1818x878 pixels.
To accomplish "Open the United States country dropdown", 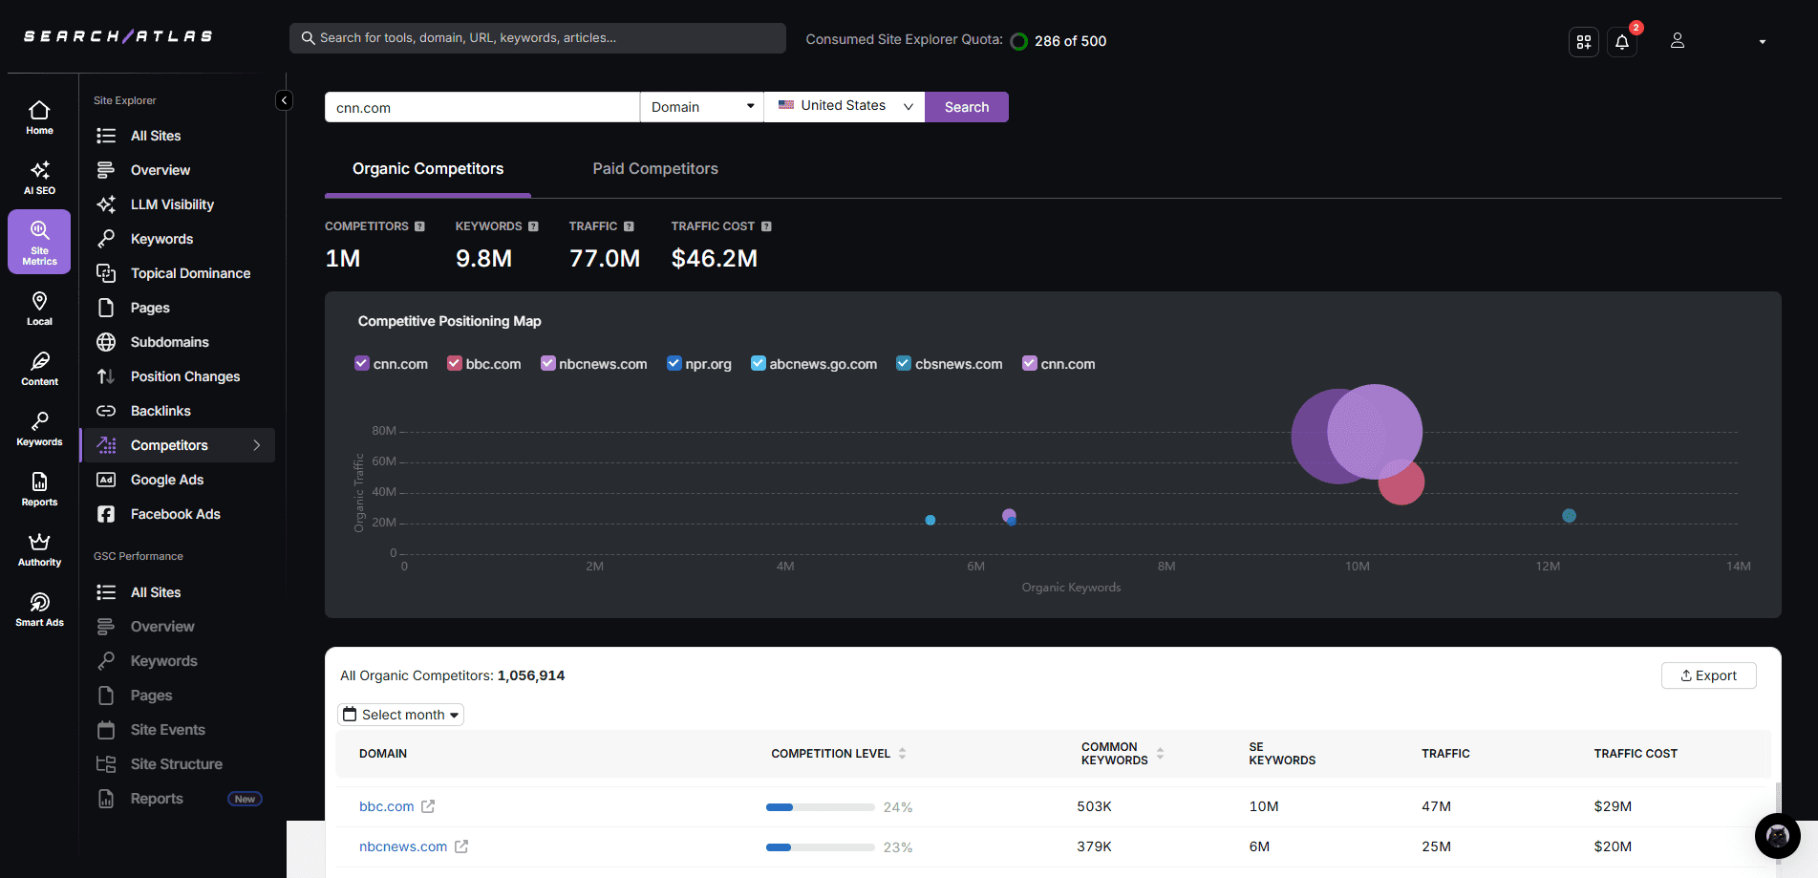I will (845, 107).
